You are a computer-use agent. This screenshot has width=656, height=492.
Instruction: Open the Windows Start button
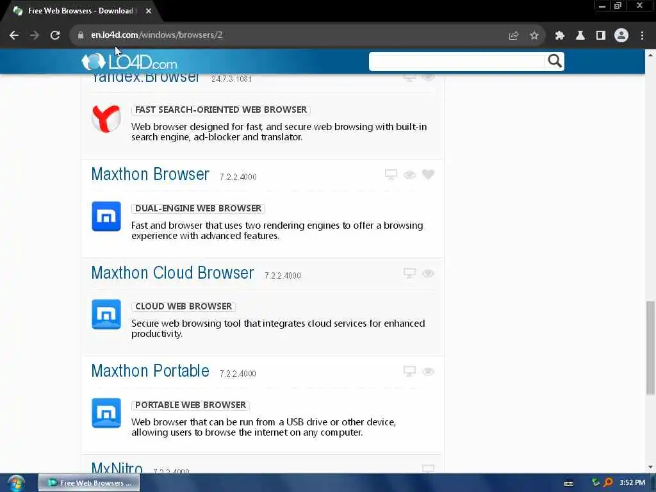pyautogui.click(x=15, y=483)
